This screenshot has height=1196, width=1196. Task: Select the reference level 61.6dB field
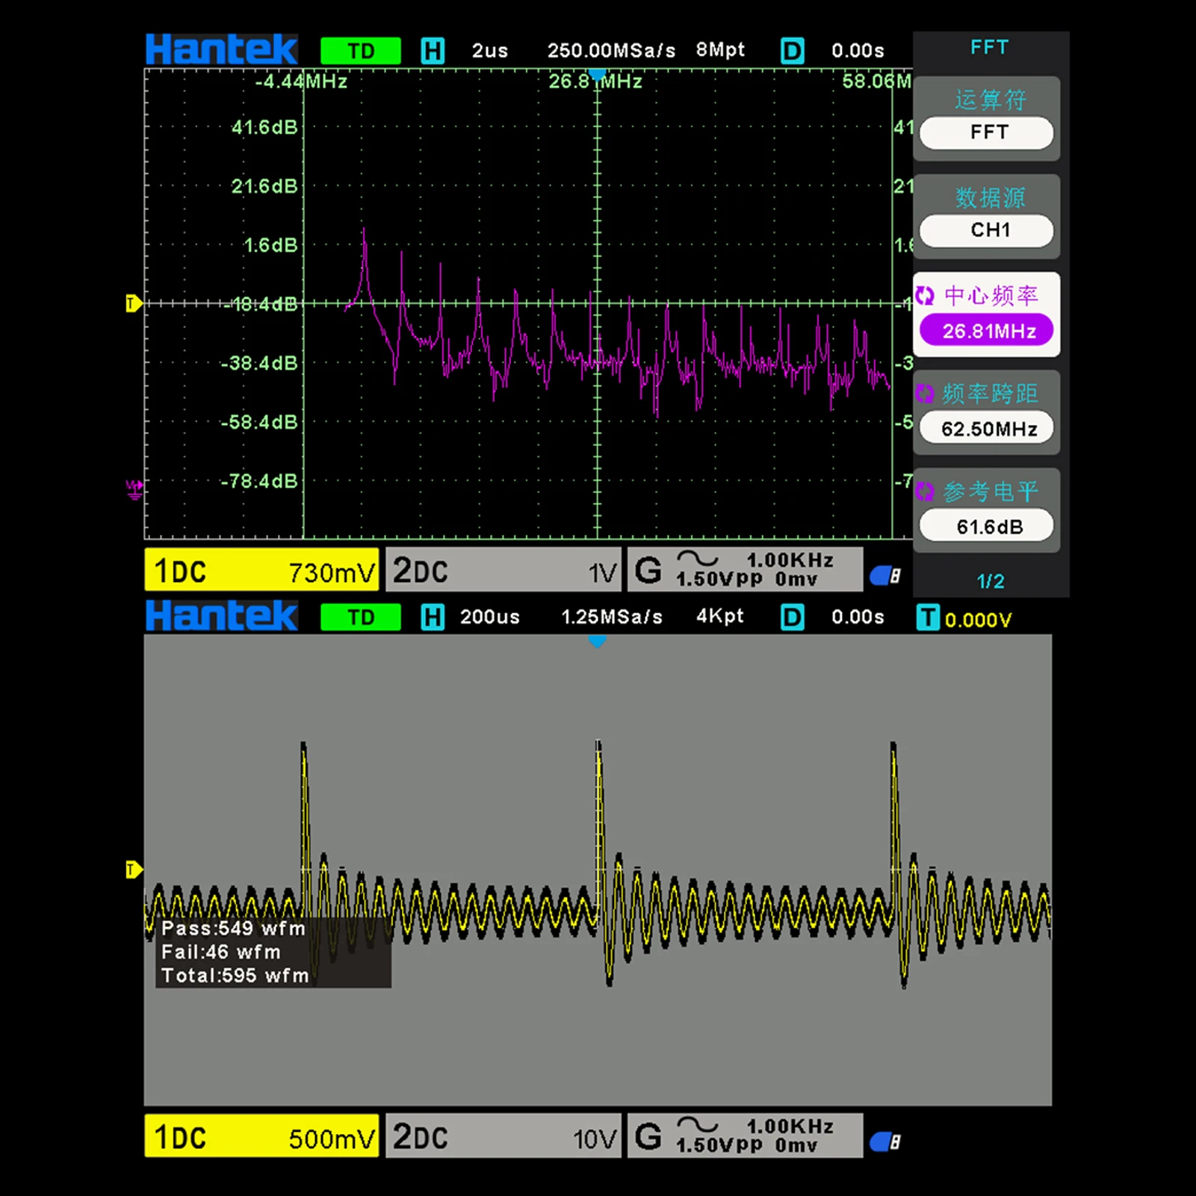pyautogui.click(x=986, y=526)
